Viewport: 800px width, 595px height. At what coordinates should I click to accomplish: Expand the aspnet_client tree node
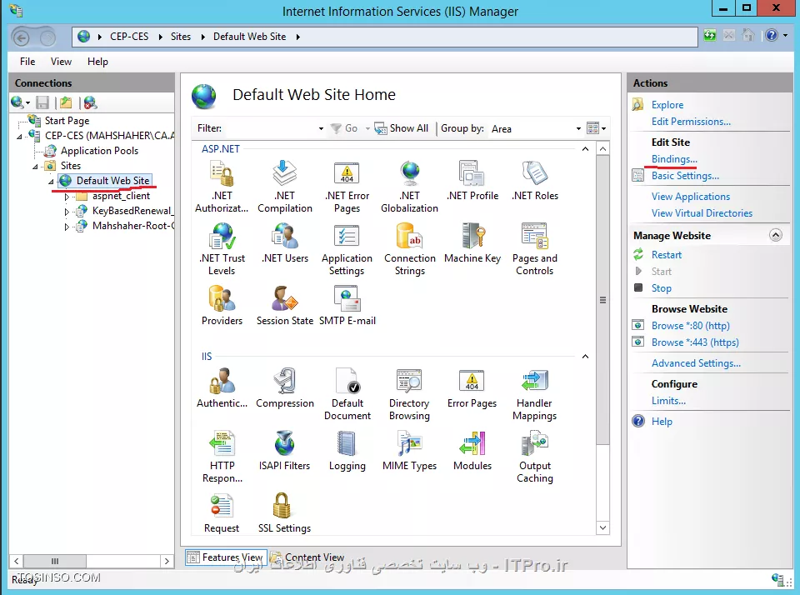click(x=67, y=197)
